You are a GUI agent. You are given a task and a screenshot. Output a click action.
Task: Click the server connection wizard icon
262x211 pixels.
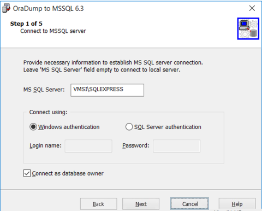click(248, 28)
